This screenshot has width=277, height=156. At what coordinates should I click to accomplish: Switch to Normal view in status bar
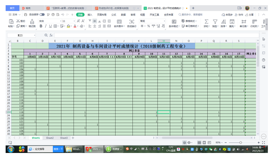pos(199,143)
